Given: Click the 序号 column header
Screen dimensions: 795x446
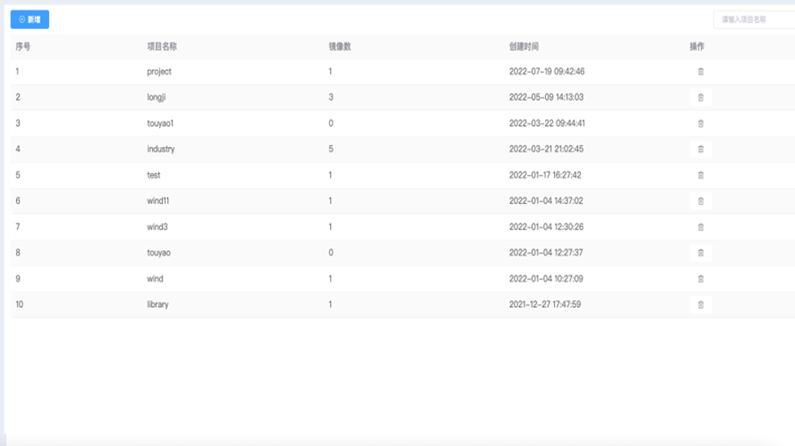Looking at the screenshot, I should click(23, 47).
